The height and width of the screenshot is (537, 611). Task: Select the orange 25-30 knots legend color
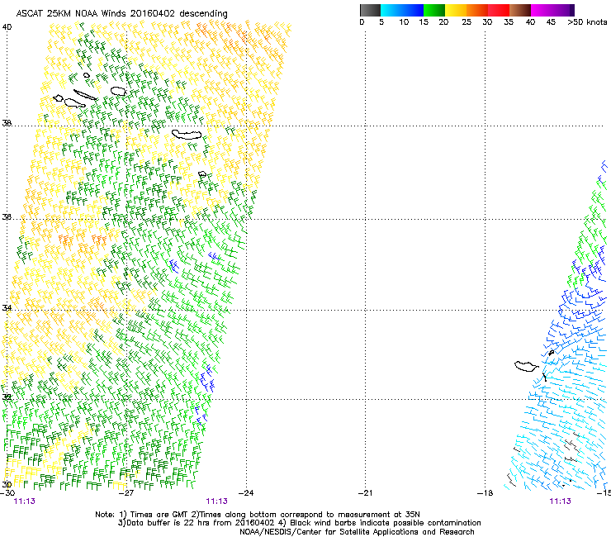click(477, 10)
